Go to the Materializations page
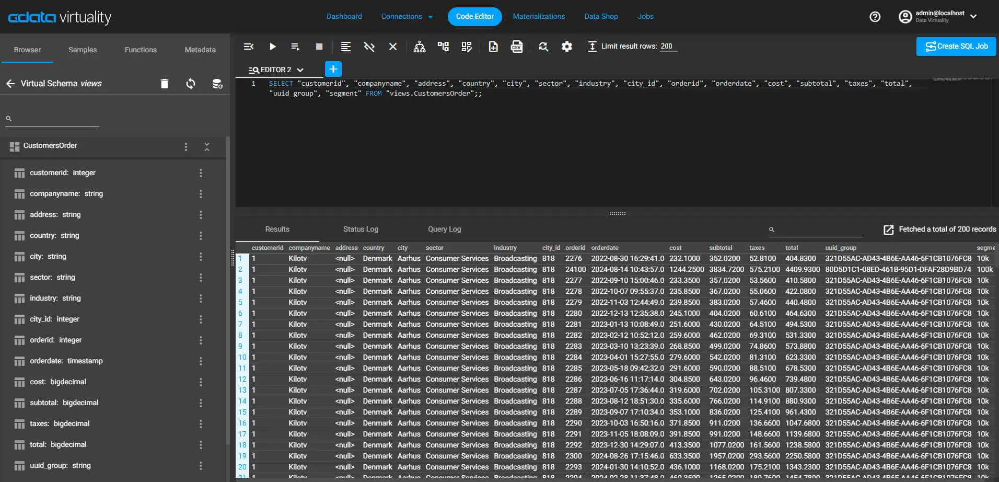 point(539,17)
